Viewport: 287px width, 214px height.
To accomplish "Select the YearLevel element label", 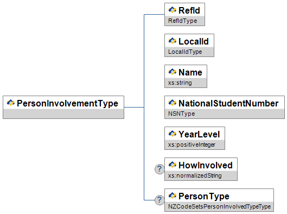I will point(199,134).
